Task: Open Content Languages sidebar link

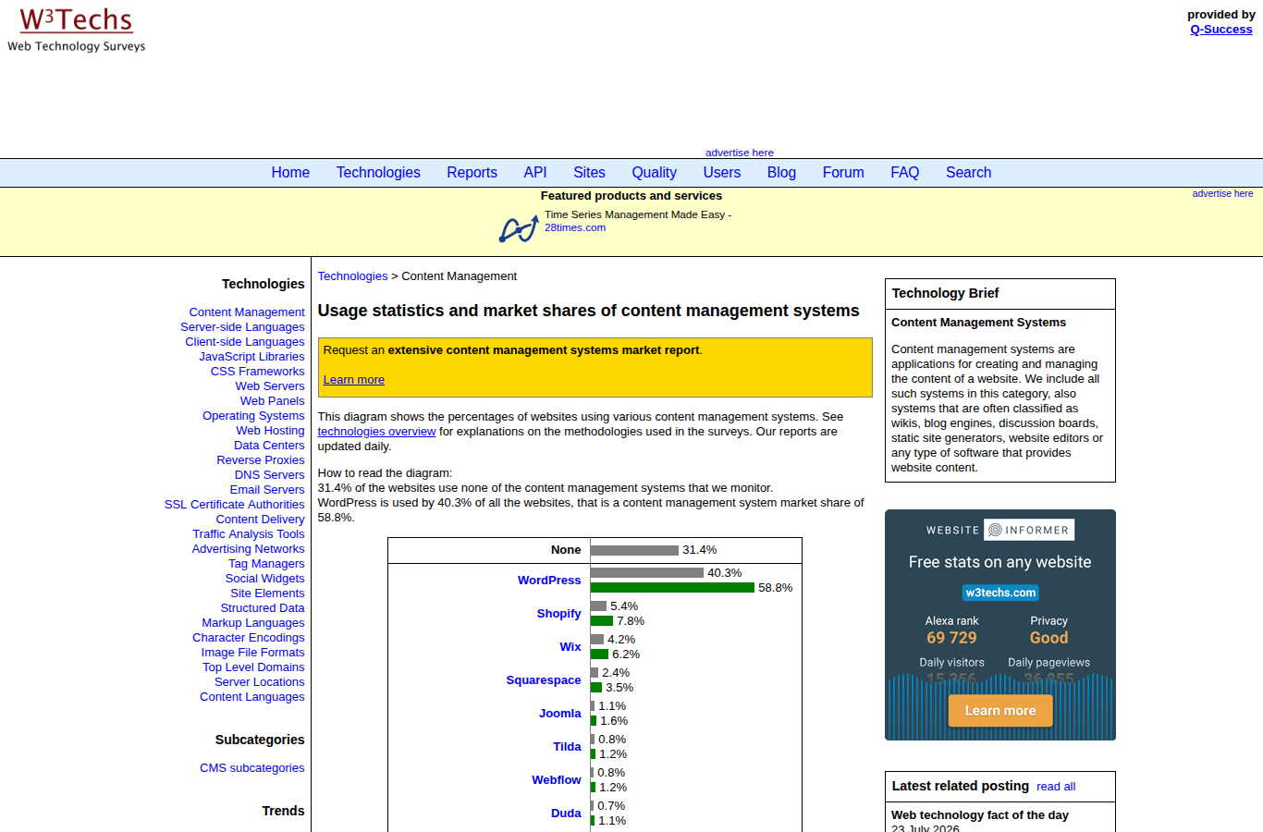Action: click(x=251, y=697)
